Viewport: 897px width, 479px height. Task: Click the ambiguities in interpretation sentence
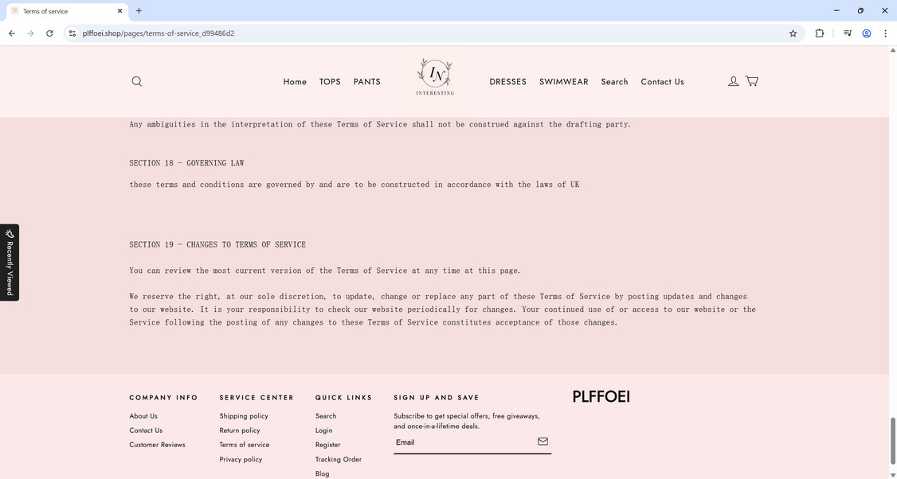pos(380,124)
